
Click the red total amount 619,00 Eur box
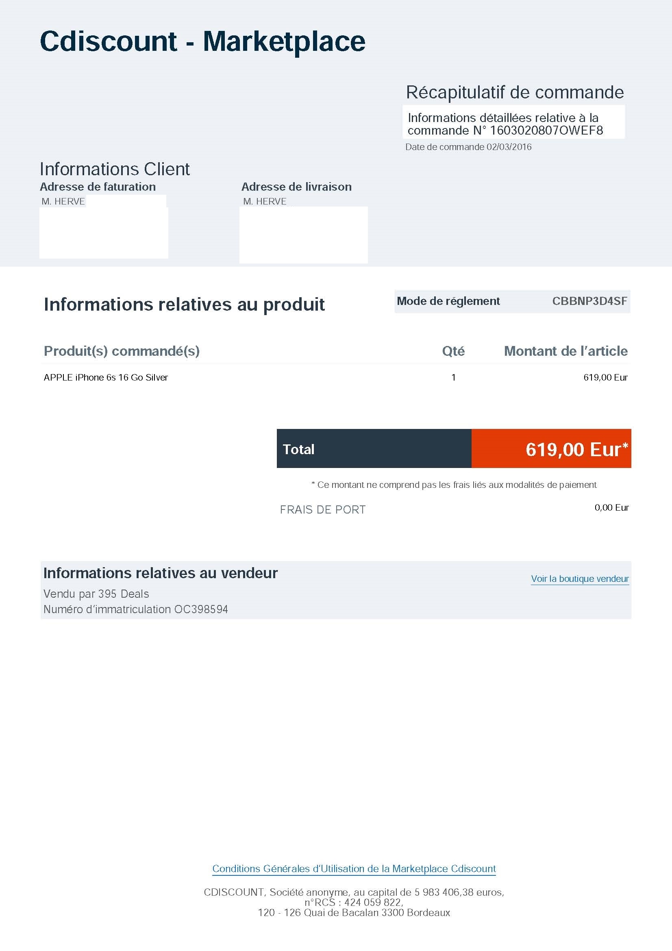click(551, 449)
